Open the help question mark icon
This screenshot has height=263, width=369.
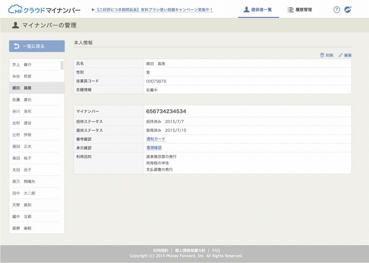click(337, 10)
